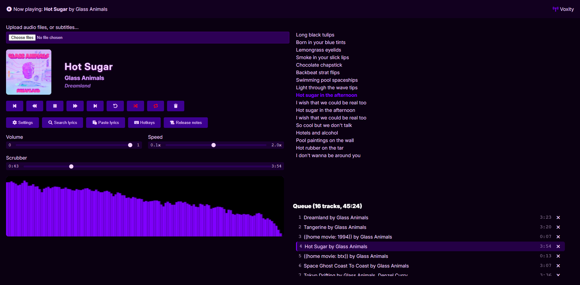Remove Space Ghost Coast To Coast from queue
This screenshot has width=580, height=285.
pyautogui.click(x=558, y=266)
